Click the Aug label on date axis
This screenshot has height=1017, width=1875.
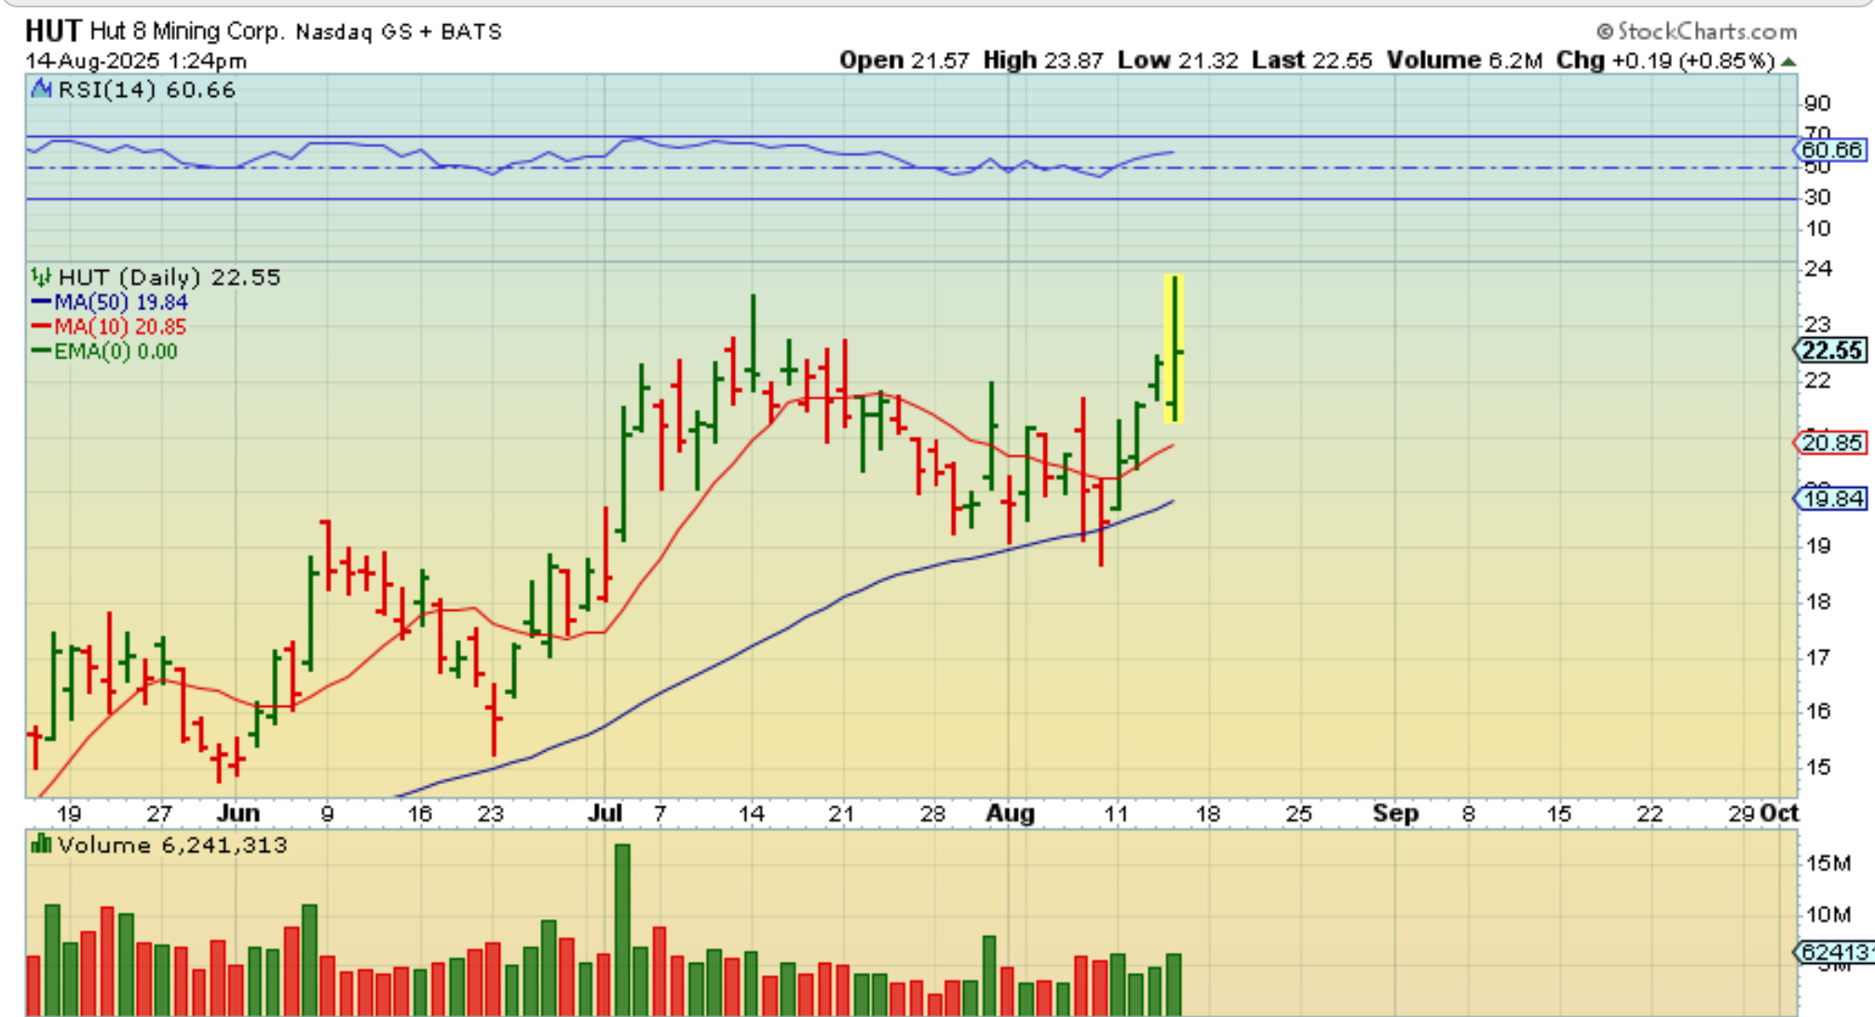point(1010,813)
